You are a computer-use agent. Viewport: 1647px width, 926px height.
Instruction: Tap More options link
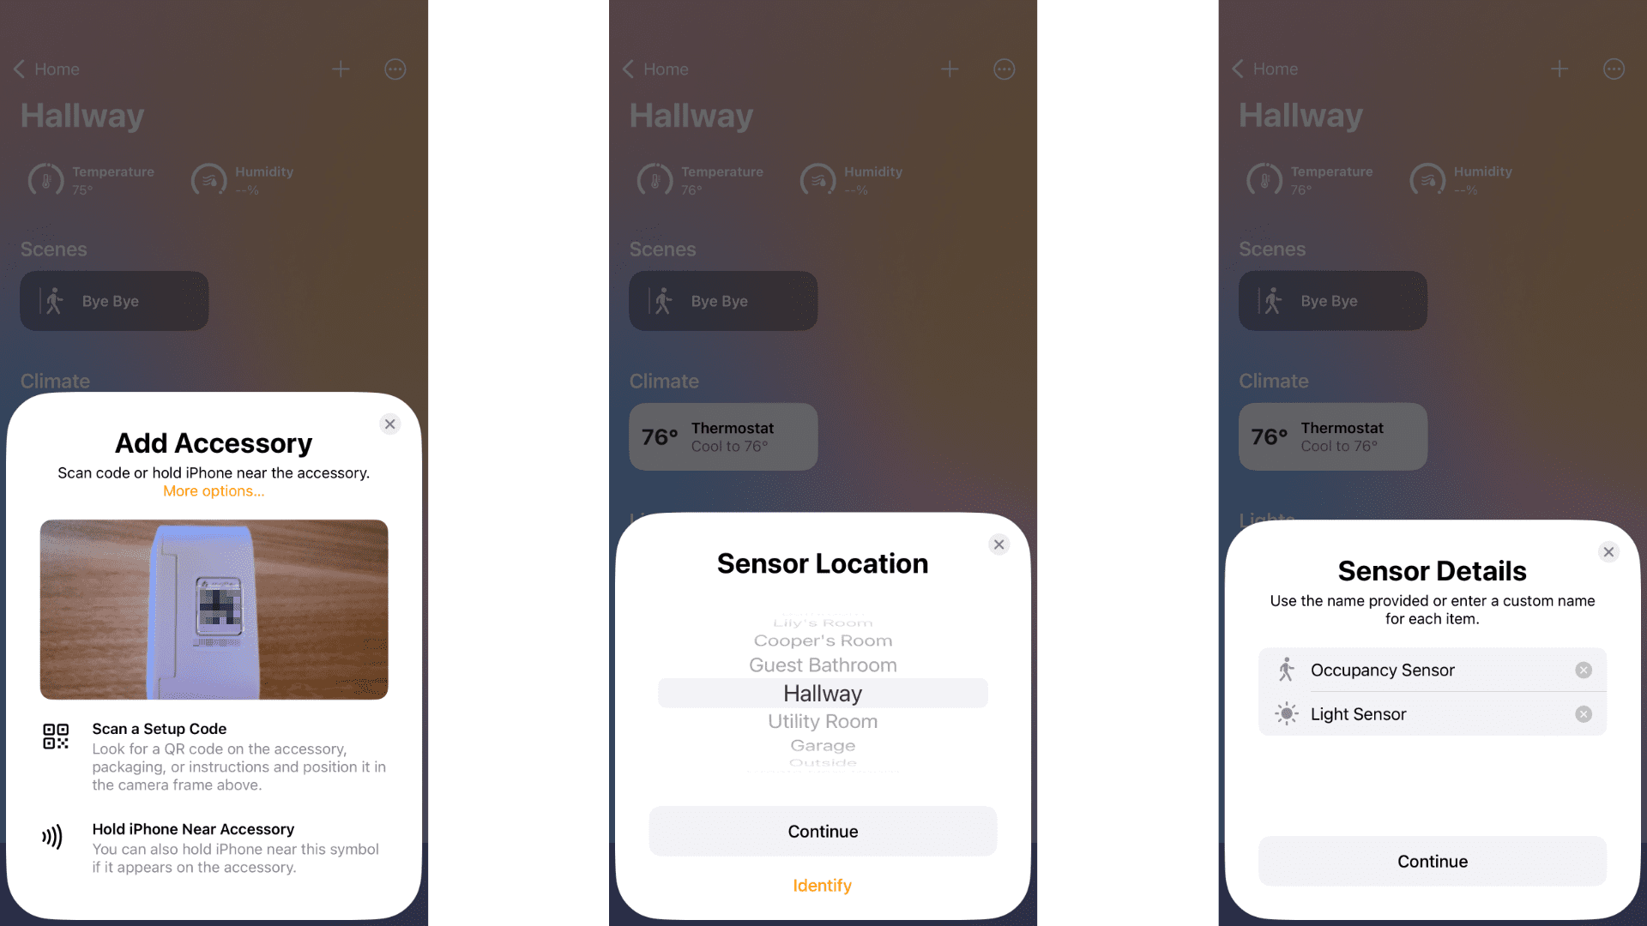point(214,490)
